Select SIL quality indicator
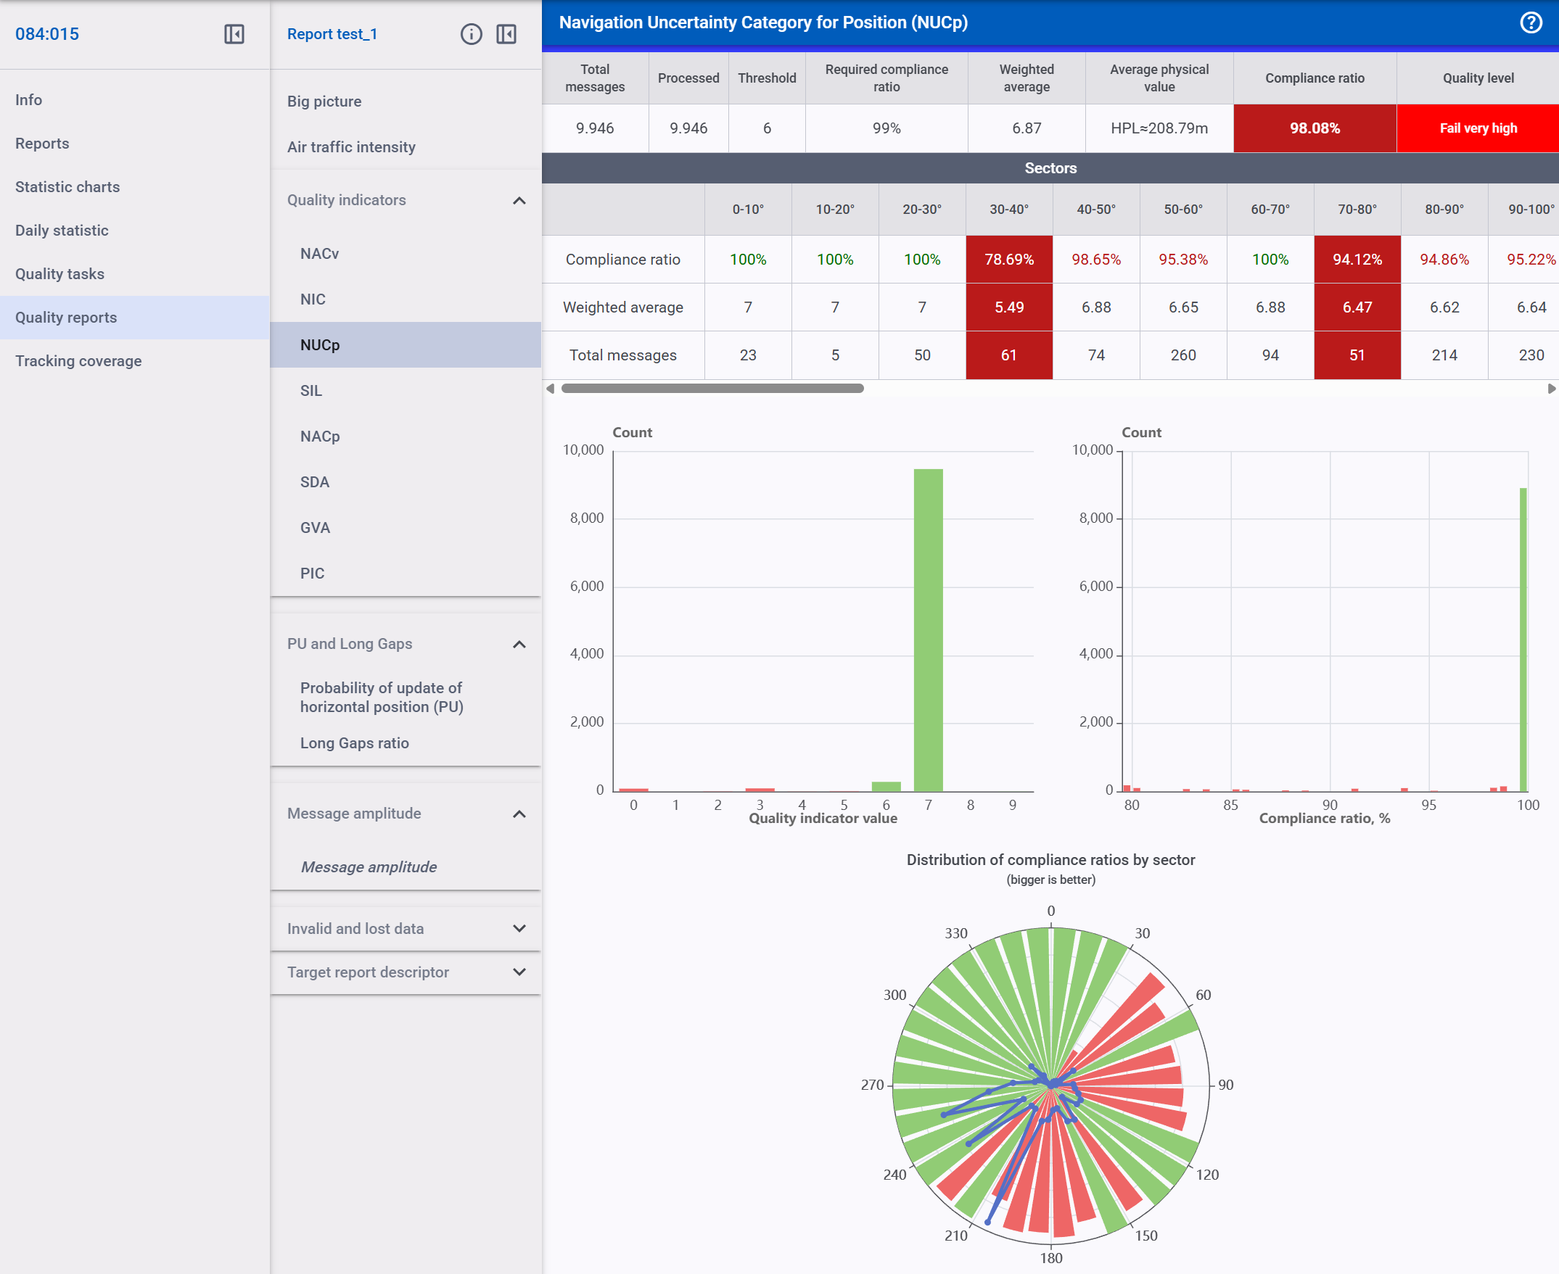The image size is (1559, 1274). tap(310, 390)
